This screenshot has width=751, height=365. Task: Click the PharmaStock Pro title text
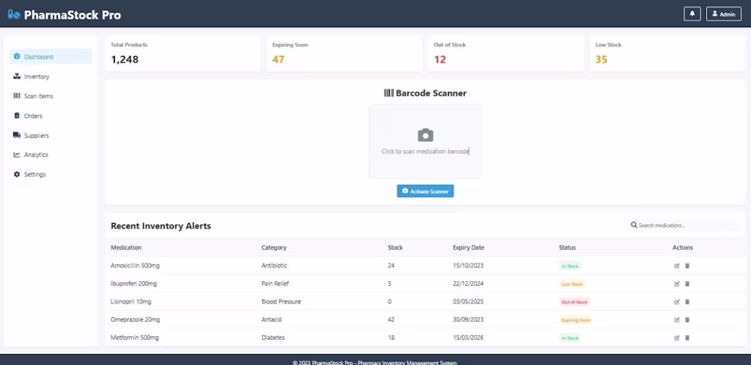click(72, 15)
